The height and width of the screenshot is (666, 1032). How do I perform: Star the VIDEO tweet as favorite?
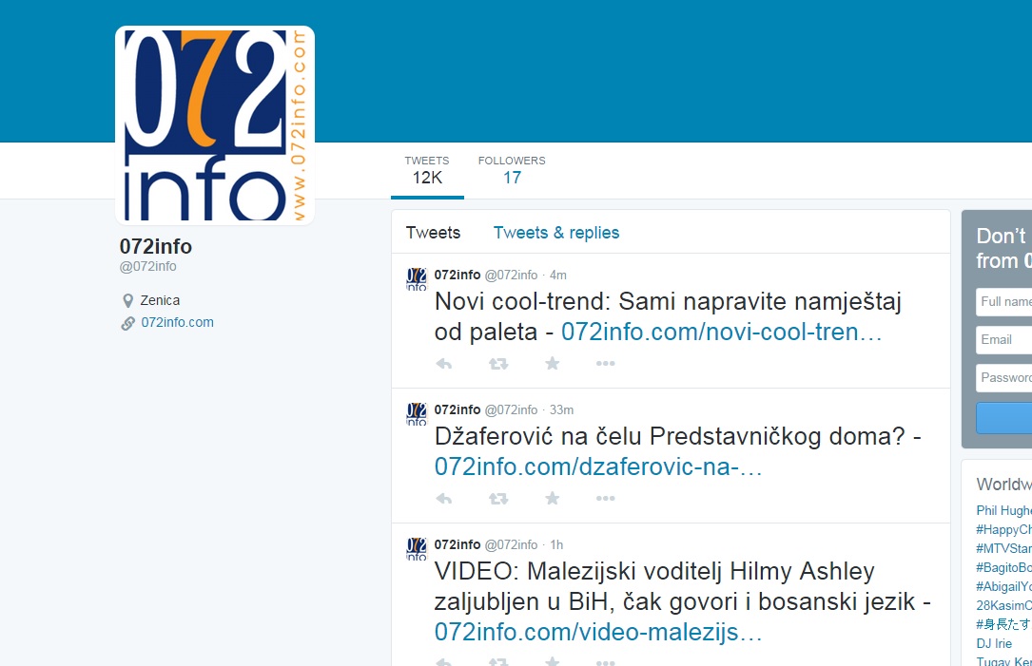[552, 661]
